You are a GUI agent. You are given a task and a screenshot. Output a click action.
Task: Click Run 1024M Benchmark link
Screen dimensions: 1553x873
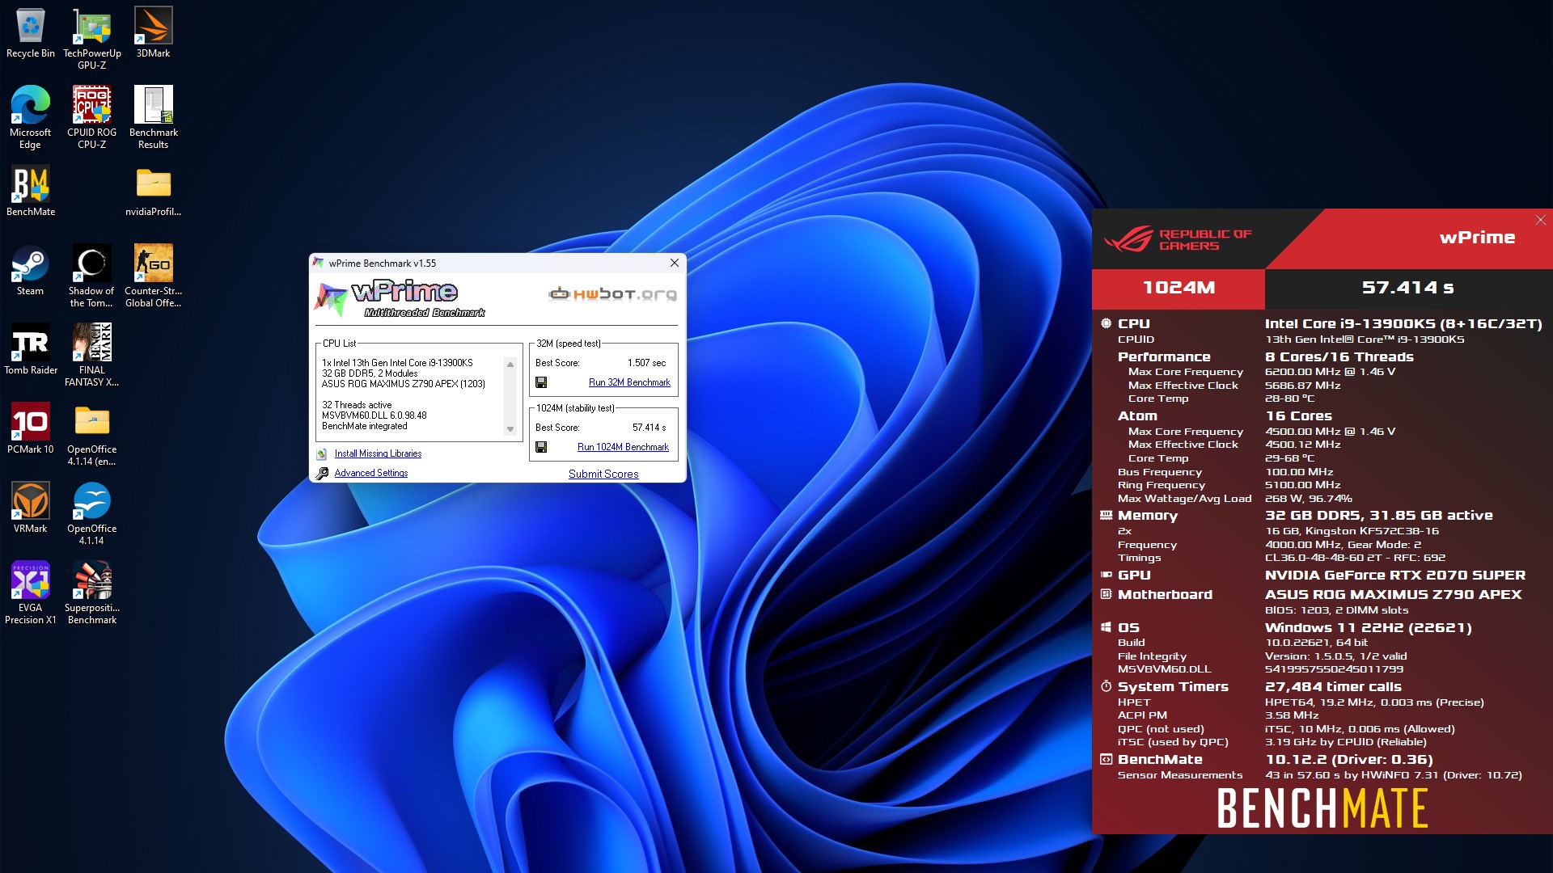pyautogui.click(x=623, y=447)
